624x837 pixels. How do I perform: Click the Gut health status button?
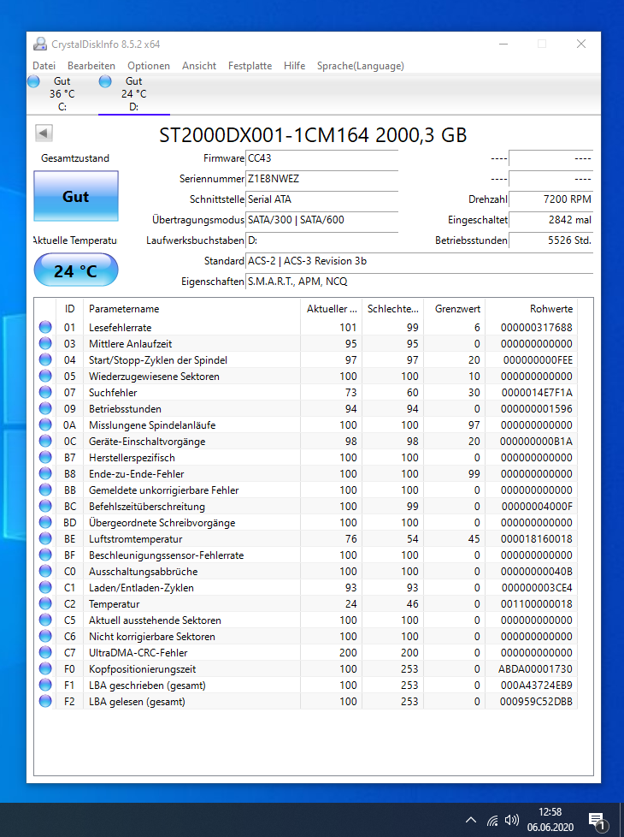pos(76,197)
